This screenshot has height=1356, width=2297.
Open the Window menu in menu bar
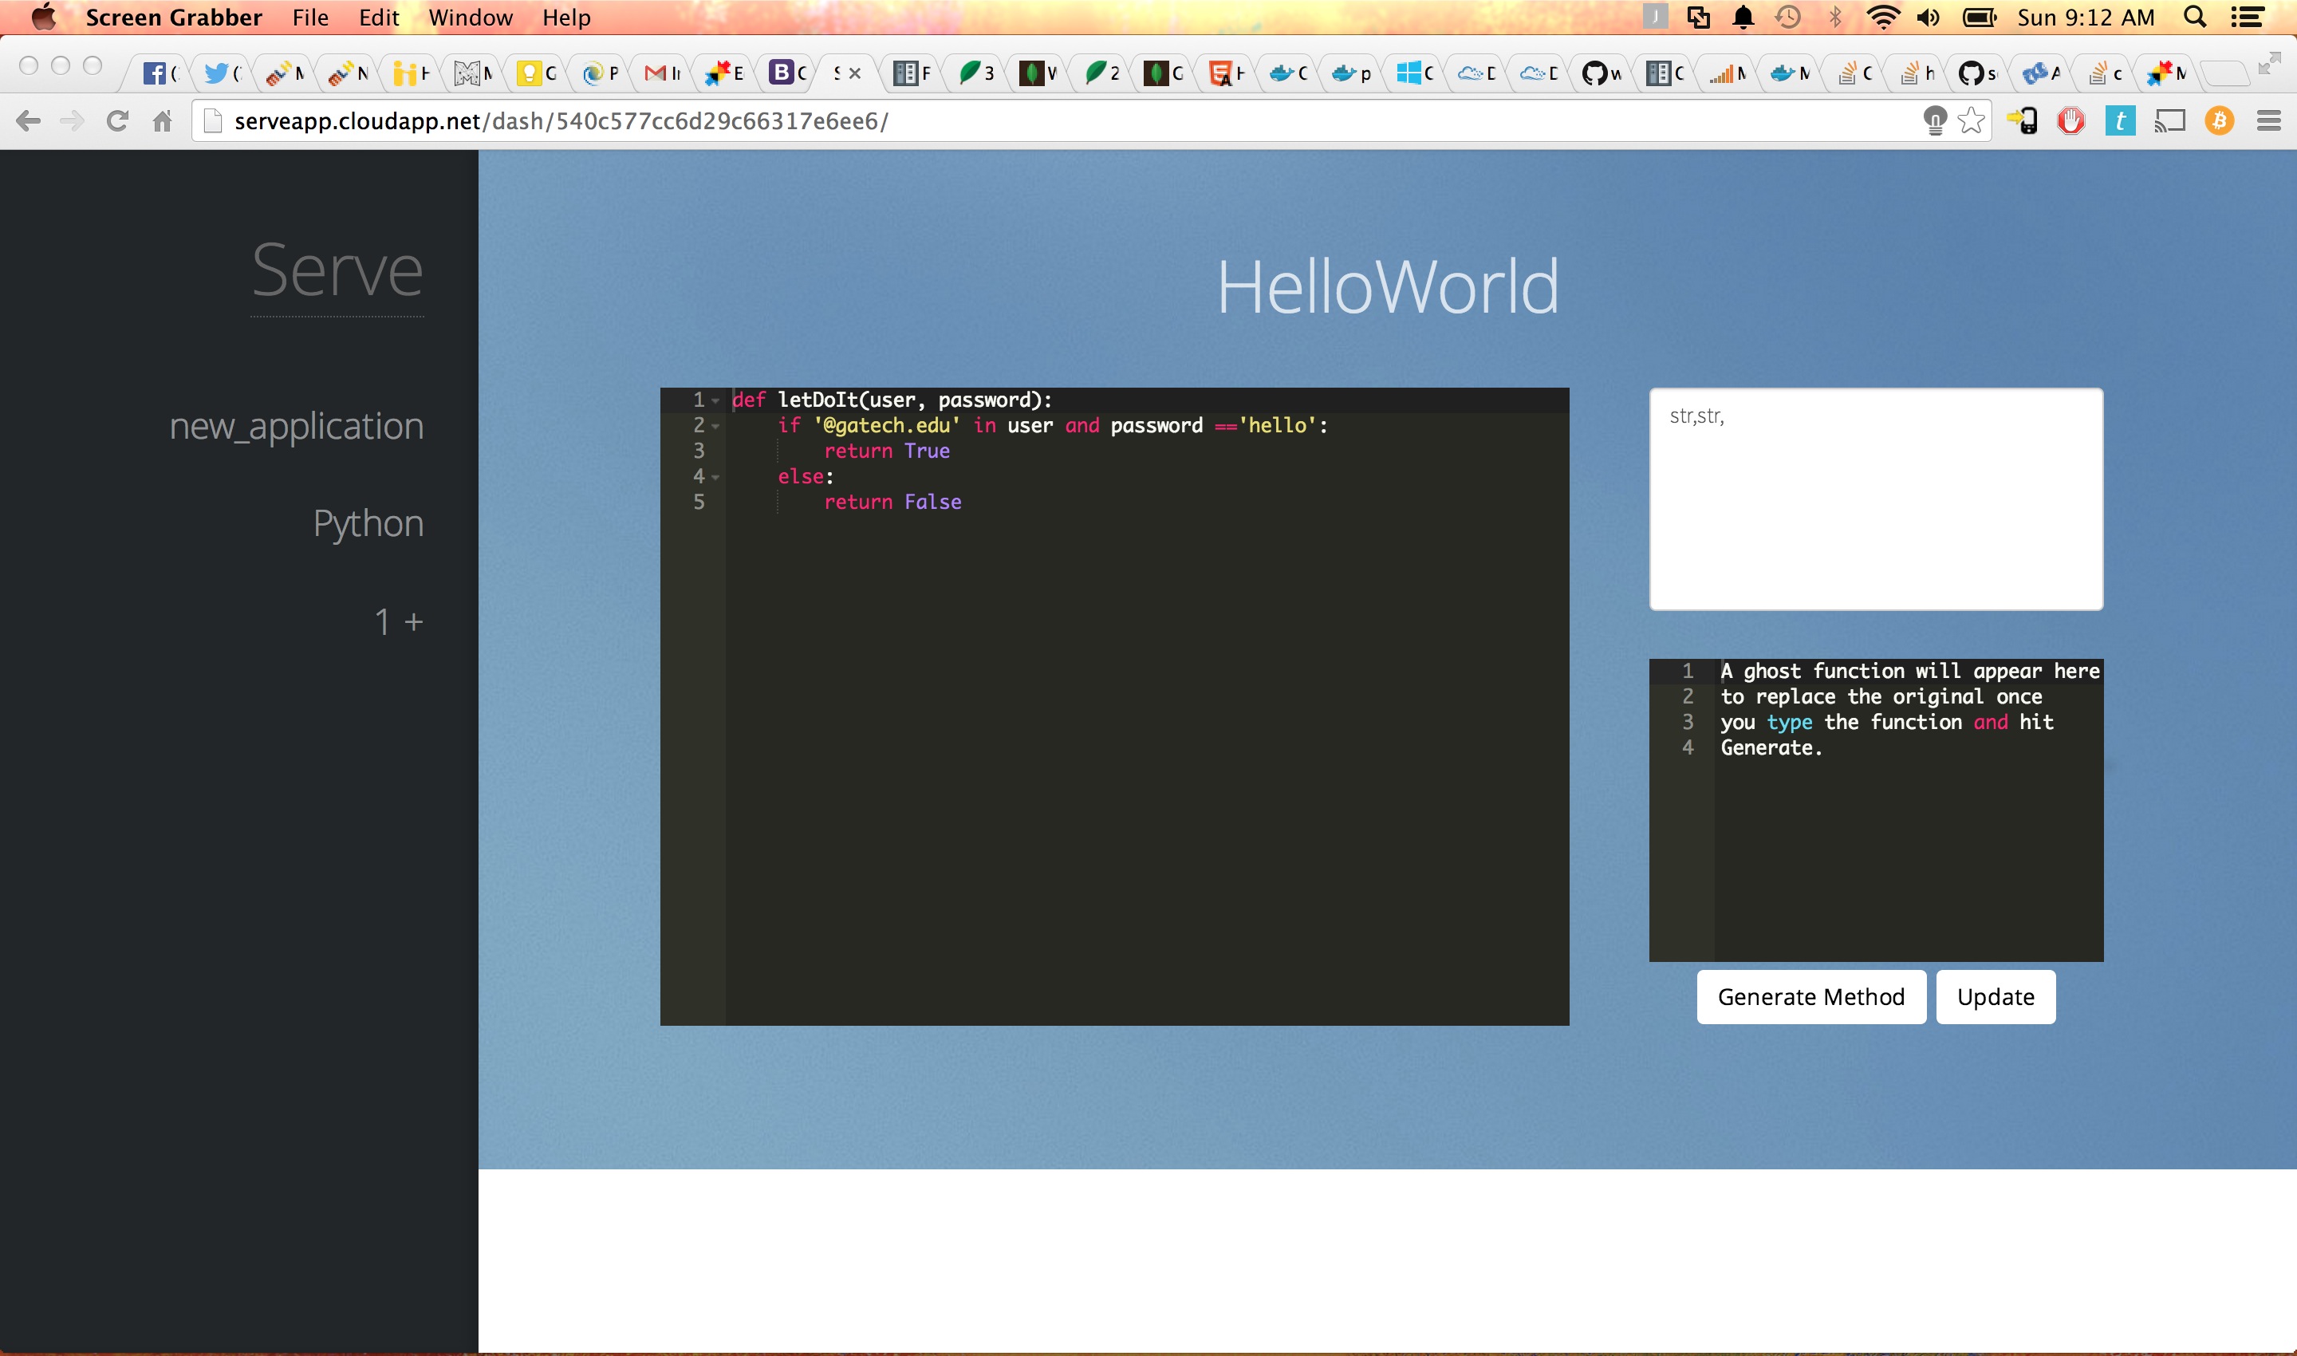pos(470,18)
